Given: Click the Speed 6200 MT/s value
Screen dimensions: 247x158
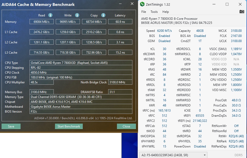Looking at the screenshot, I should coord(164,31).
